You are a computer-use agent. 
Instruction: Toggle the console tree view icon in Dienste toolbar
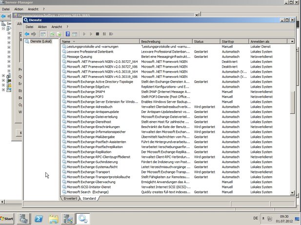pos(43,34)
